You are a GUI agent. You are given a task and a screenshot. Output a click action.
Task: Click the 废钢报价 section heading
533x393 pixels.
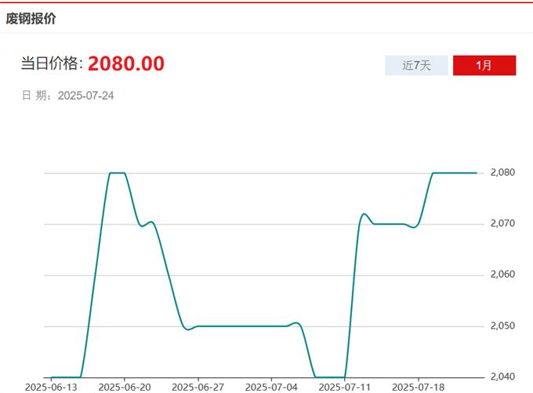(x=31, y=18)
